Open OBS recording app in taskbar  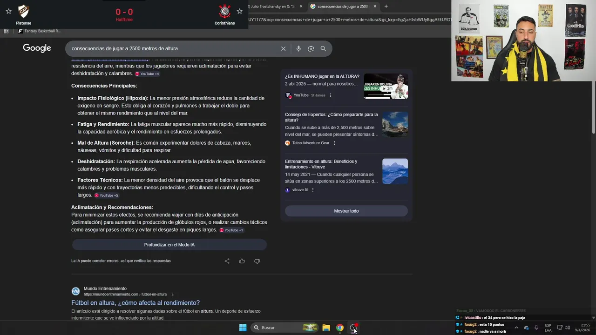tap(354, 328)
